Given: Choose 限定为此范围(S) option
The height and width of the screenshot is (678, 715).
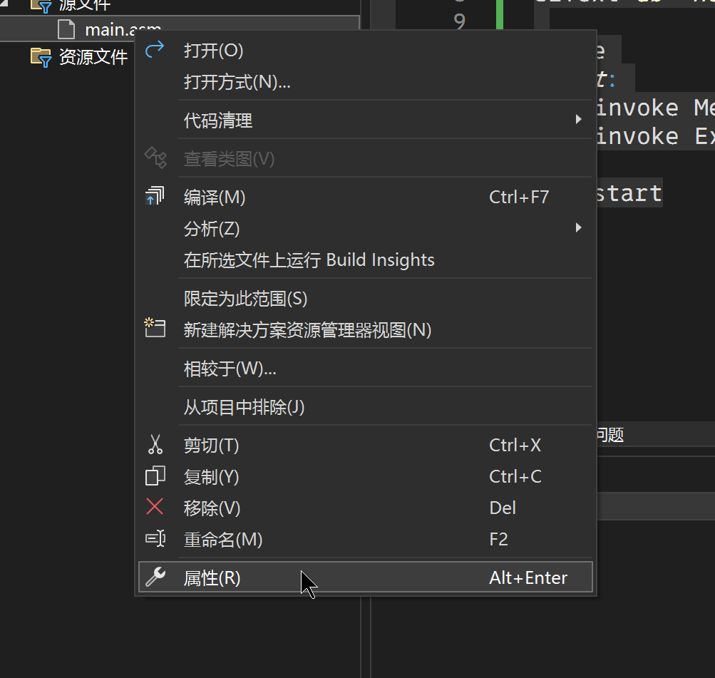Looking at the screenshot, I should tap(245, 298).
